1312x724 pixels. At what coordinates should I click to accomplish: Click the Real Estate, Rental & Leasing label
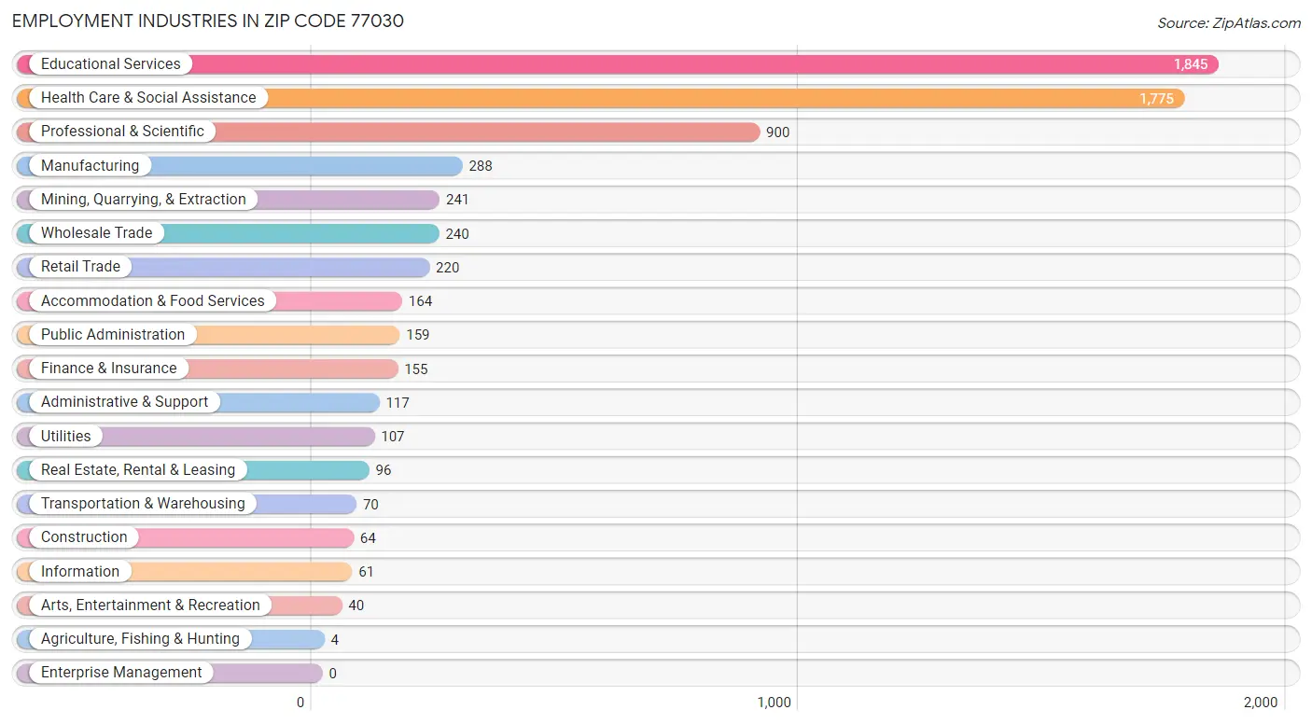click(x=137, y=470)
